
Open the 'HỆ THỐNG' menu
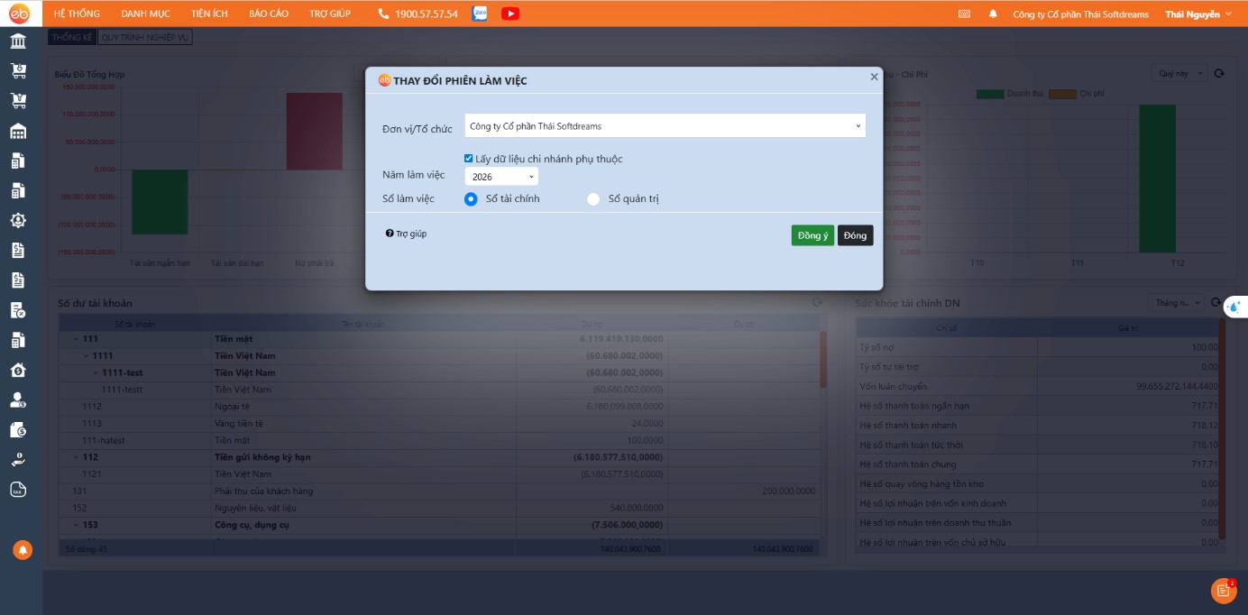77,14
